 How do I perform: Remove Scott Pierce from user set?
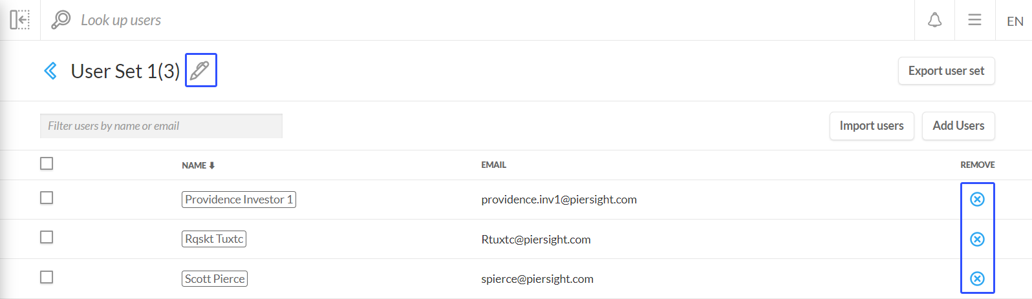pos(977,278)
